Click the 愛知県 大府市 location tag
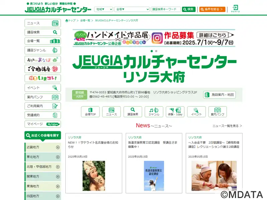The image size is (267, 200). click(79, 95)
